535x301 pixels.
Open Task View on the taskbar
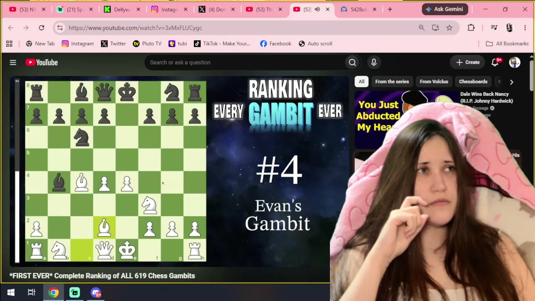click(31, 292)
